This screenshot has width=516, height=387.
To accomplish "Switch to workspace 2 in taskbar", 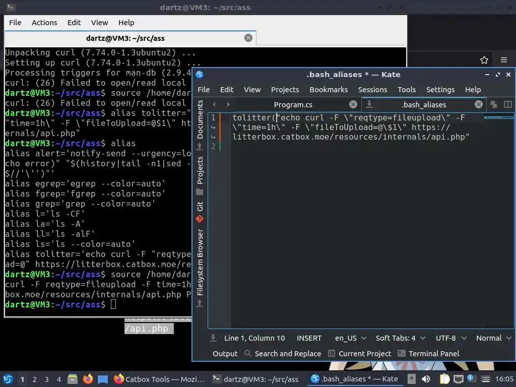I will pos(35,379).
